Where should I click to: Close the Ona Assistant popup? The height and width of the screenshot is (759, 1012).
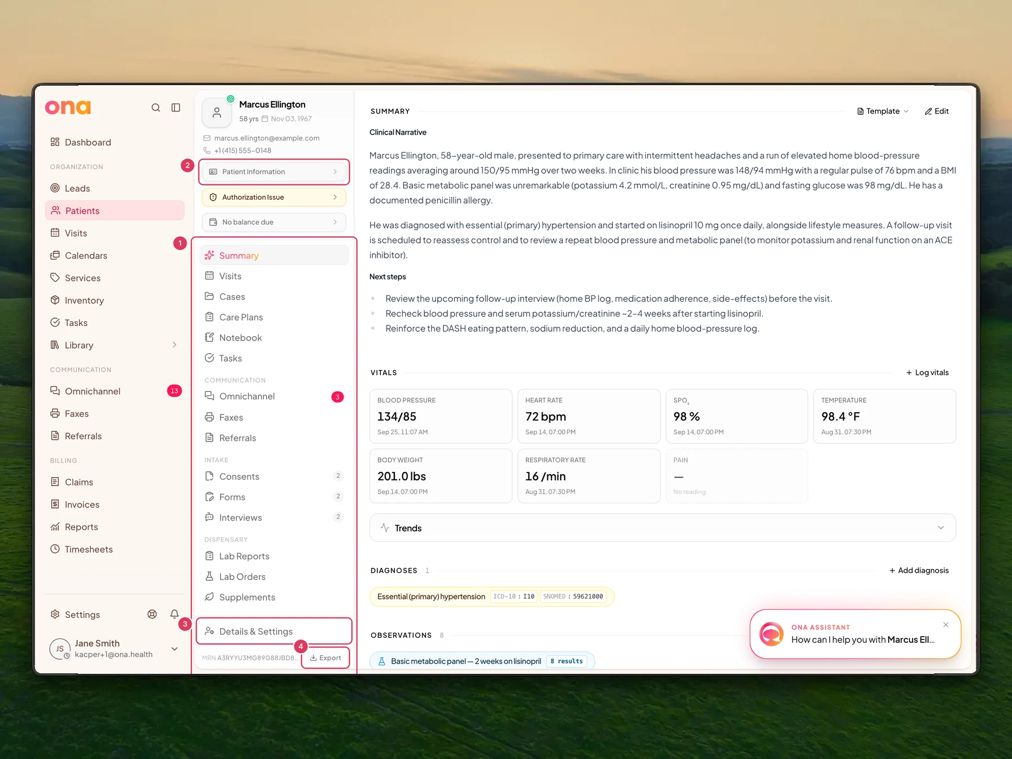[x=946, y=624]
